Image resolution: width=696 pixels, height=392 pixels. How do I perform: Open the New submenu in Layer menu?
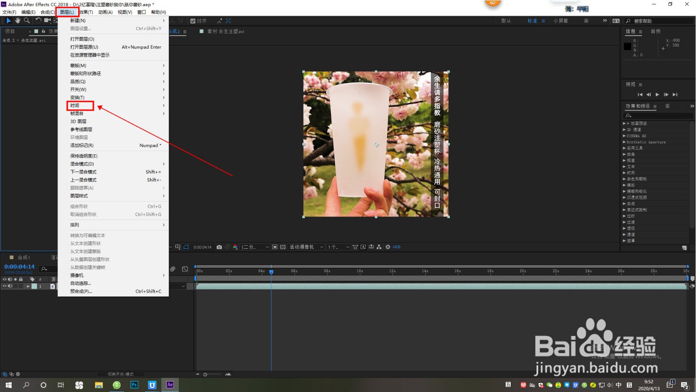(x=113, y=20)
